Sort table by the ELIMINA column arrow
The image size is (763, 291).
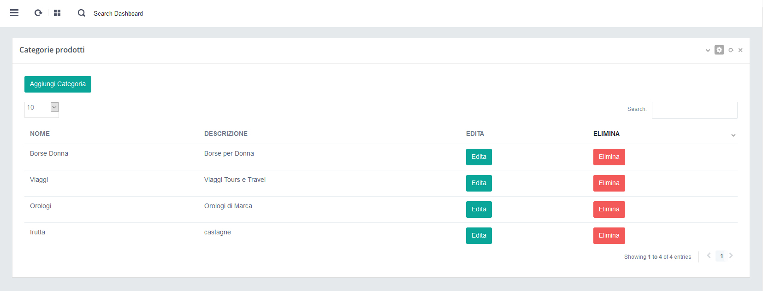(x=733, y=135)
